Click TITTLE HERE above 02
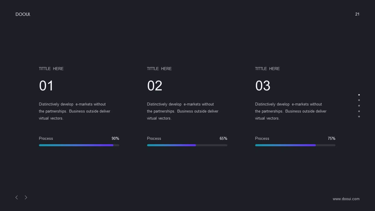The width and height of the screenshot is (375, 211). [159, 69]
